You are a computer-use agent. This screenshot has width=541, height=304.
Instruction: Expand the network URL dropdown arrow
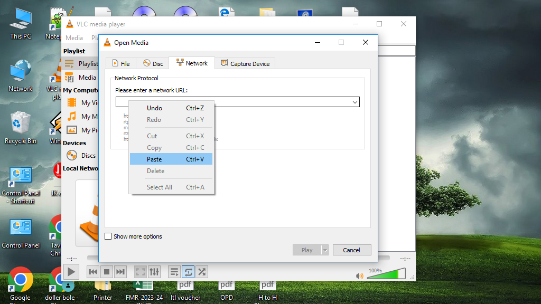[355, 102]
